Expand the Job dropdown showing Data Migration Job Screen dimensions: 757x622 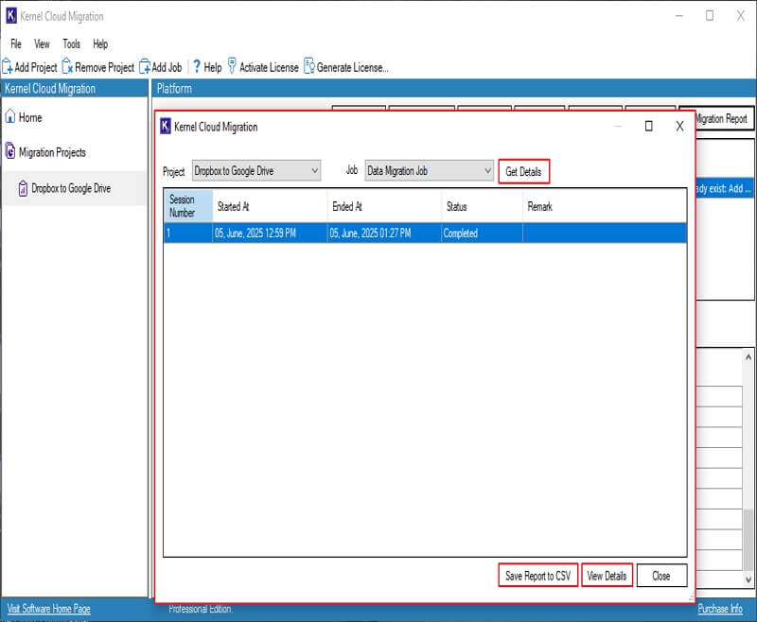pos(484,171)
